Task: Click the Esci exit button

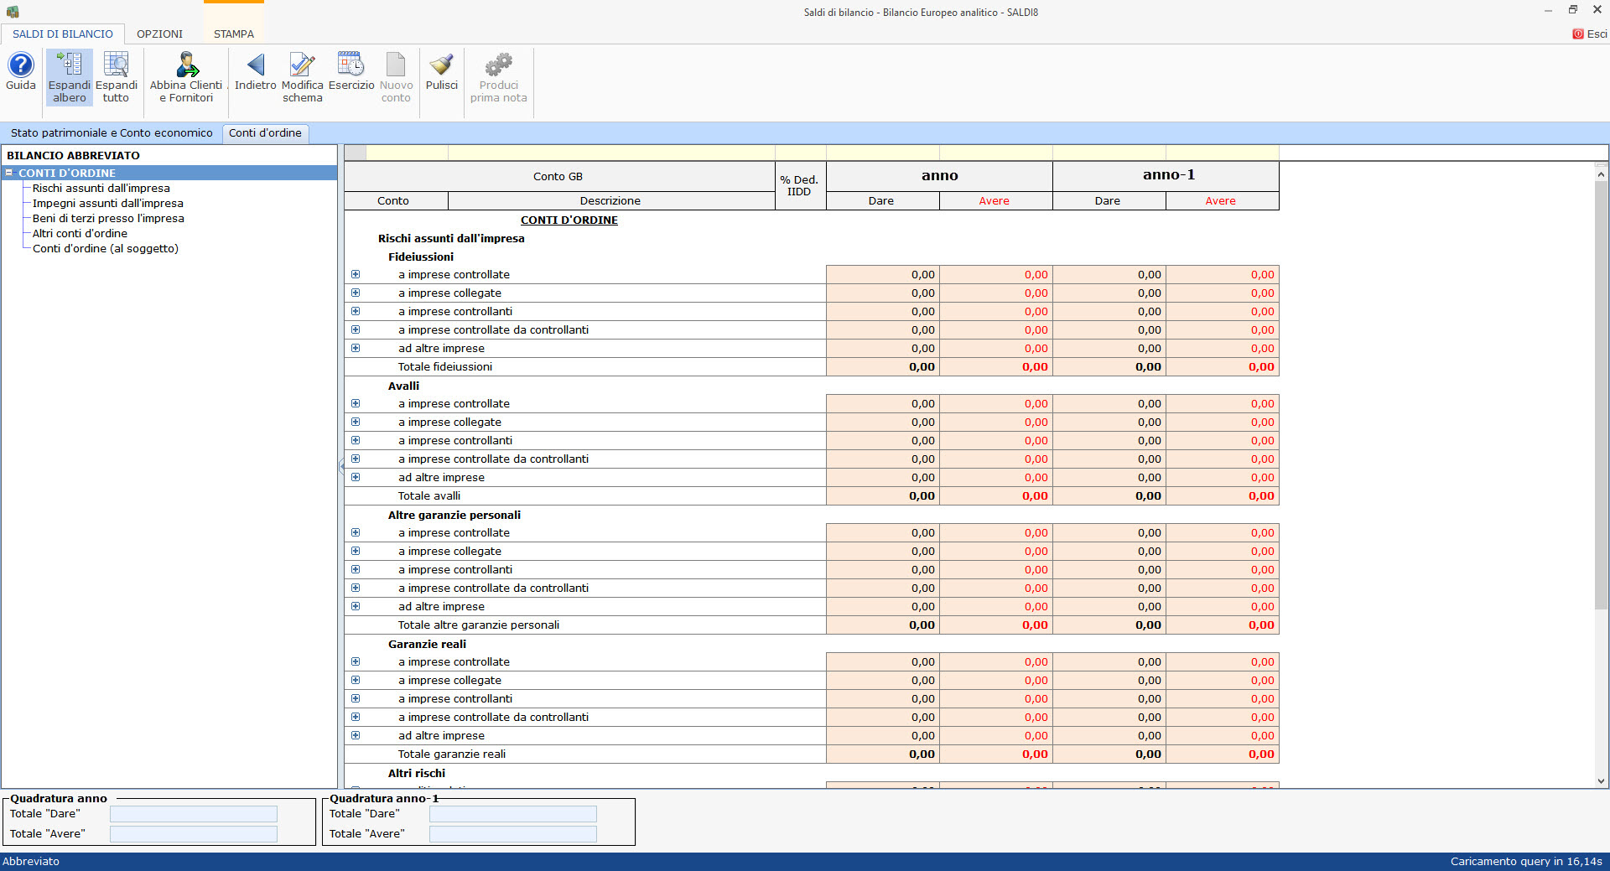Action: pyautogui.click(x=1590, y=34)
